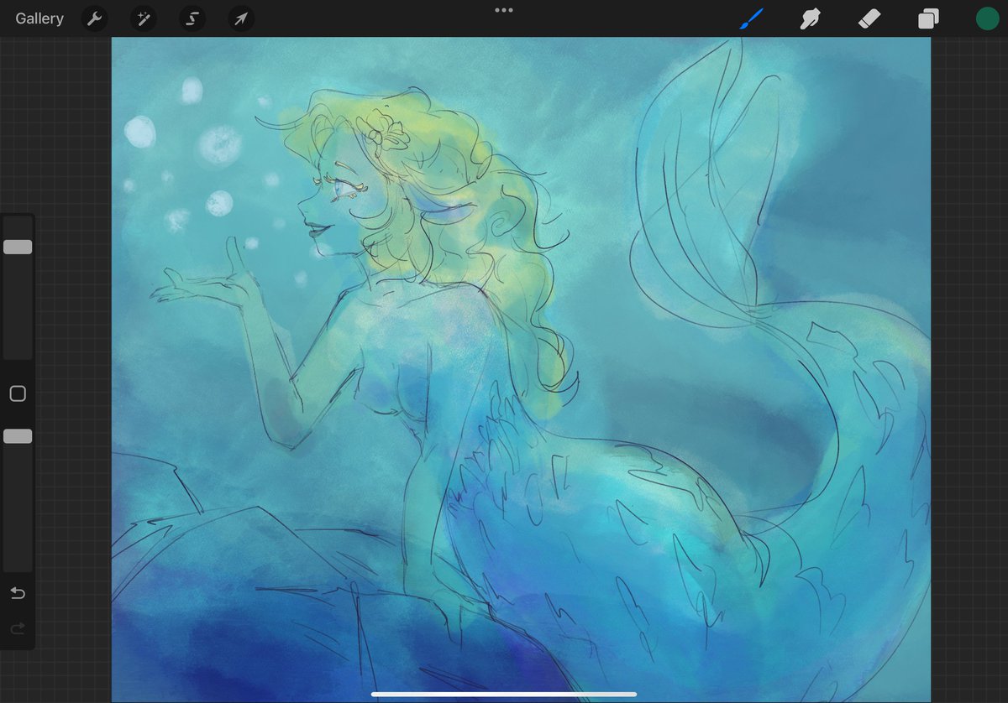Activate the Transform arrow tool
This screenshot has width=1008, height=703.
click(242, 19)
